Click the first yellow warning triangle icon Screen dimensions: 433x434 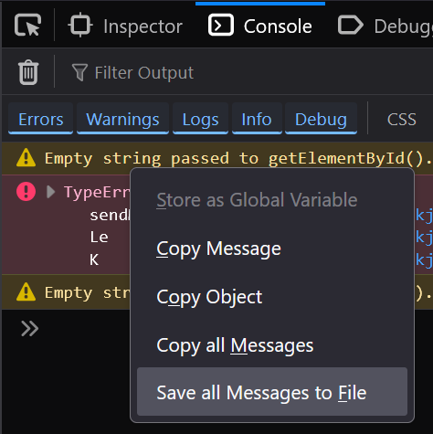[x=26, y=158]
